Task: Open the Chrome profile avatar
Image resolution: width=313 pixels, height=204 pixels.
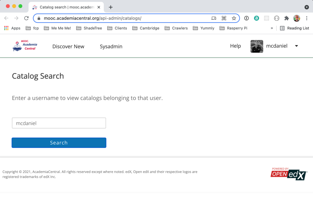Action: [297, 18]
